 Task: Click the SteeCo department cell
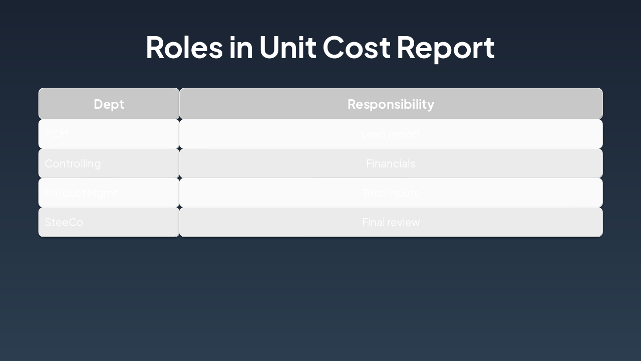coord(109,222)
